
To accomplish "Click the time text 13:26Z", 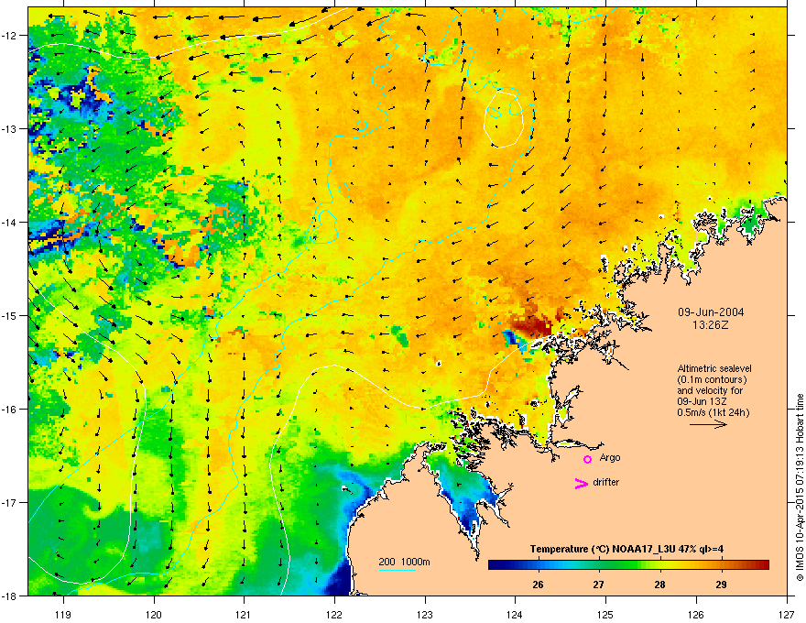I will 711,325.
